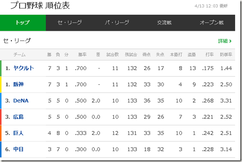
Task: Open the 中日 team link
Action: (x=18, y=149)
